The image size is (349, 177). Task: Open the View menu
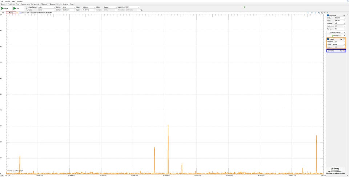point(14,1)
